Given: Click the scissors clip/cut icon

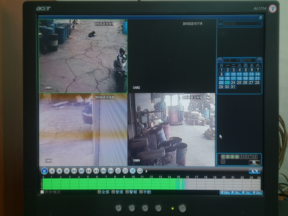Looking at the screenshot, I should (132, 171).
